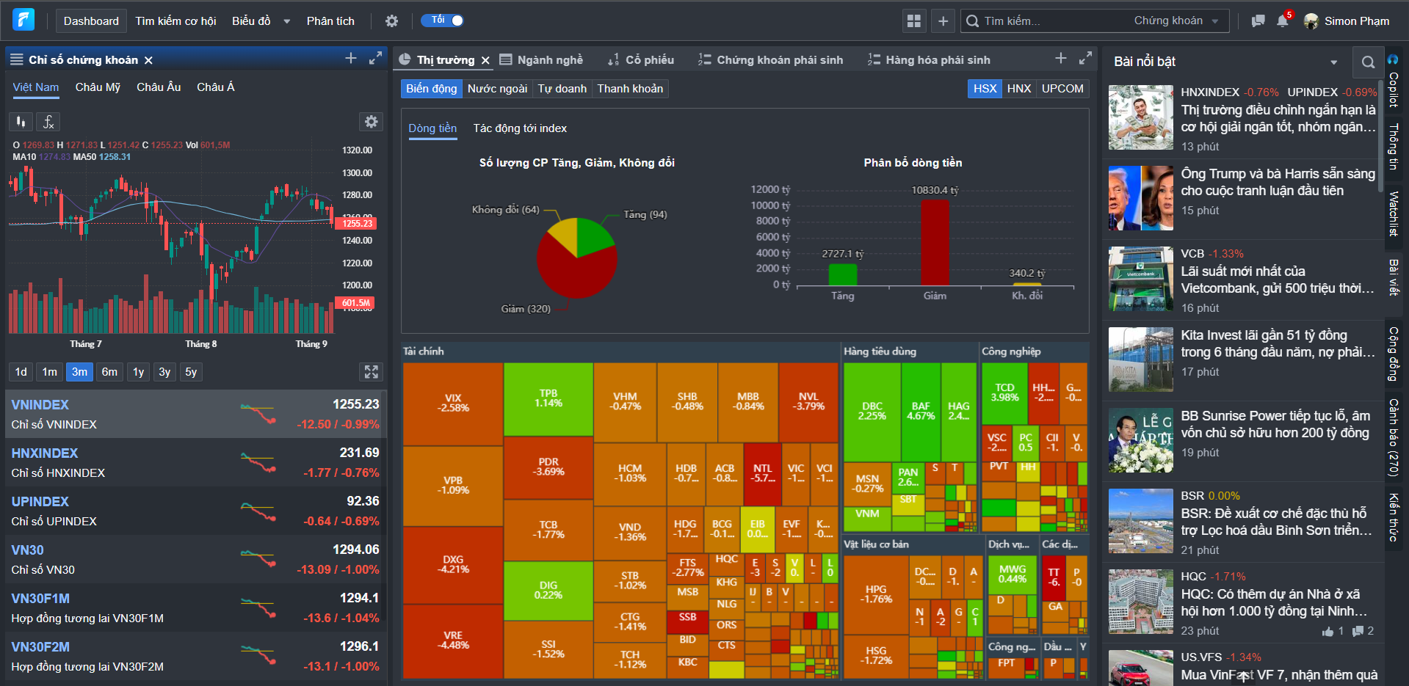Open the BSR Lọc hoá dầu article
The width and height of the screenshot is (1409, 686).
tap(1276, 522)
